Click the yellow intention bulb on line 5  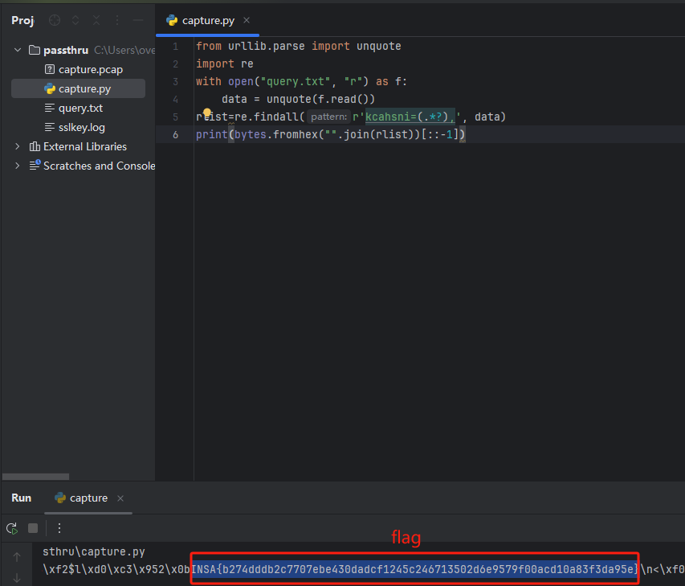(x=206, y=114)
